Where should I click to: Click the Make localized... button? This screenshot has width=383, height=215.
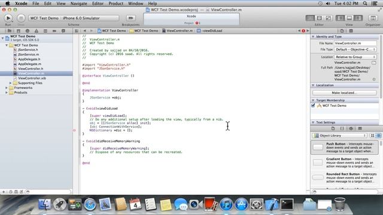coord(344,93)
